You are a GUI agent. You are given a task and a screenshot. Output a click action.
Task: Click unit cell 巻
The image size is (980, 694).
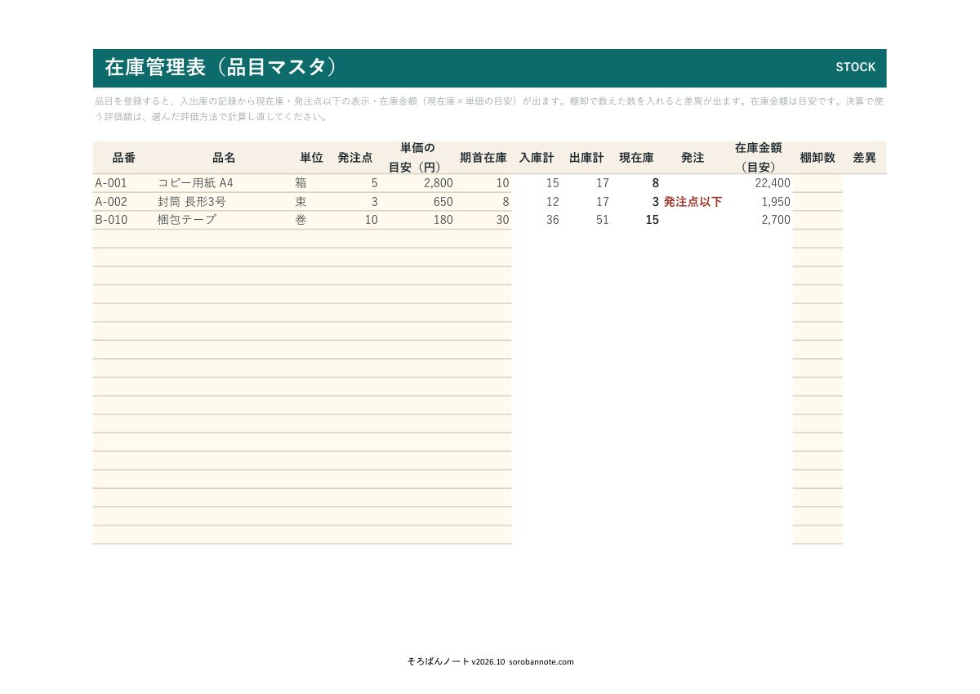click(x=301, y=220)
